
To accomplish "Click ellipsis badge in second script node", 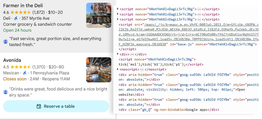I will pyautogui.click(x=199, y=14).
